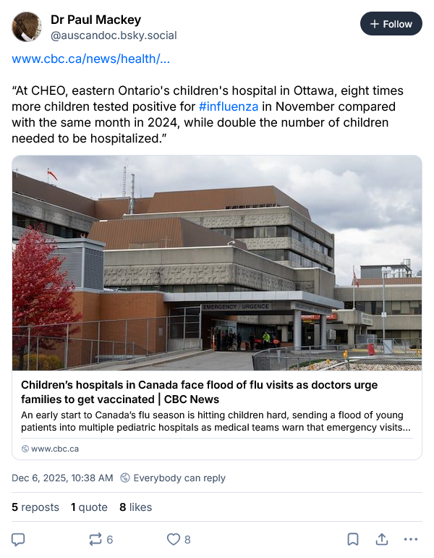Click the repost arrows icon
434x558 pixels.
(95, 539)
